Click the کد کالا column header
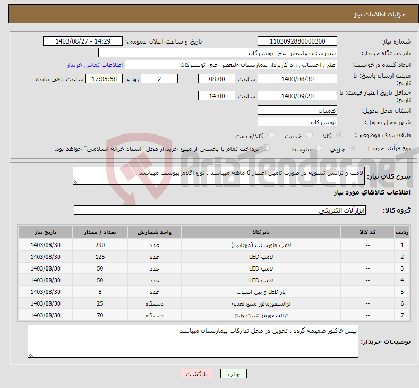Image resolution: width=419 pixels, height=388 pixels. [367, 232]
